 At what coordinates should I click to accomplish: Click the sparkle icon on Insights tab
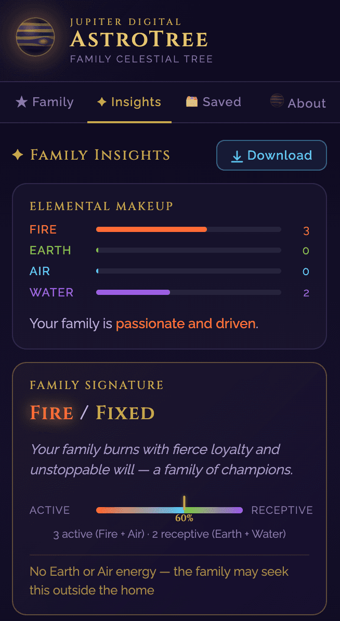pos(102,102)
